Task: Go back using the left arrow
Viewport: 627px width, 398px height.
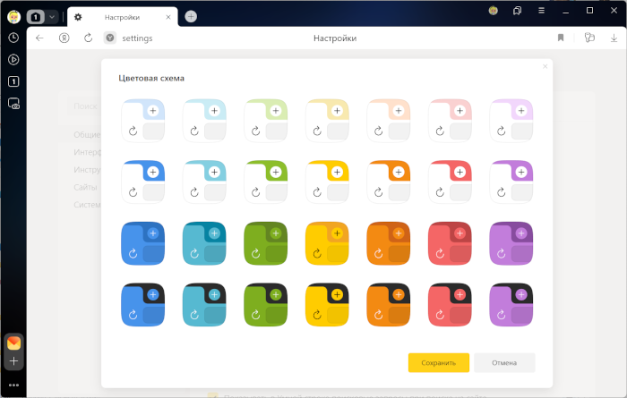Action: coord(39,38)
